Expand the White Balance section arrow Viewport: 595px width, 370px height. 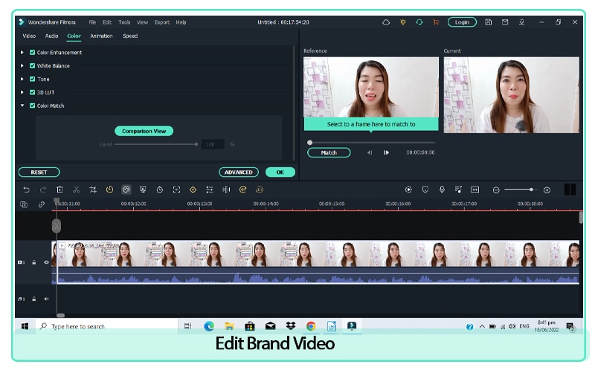[x=22, y=66]
